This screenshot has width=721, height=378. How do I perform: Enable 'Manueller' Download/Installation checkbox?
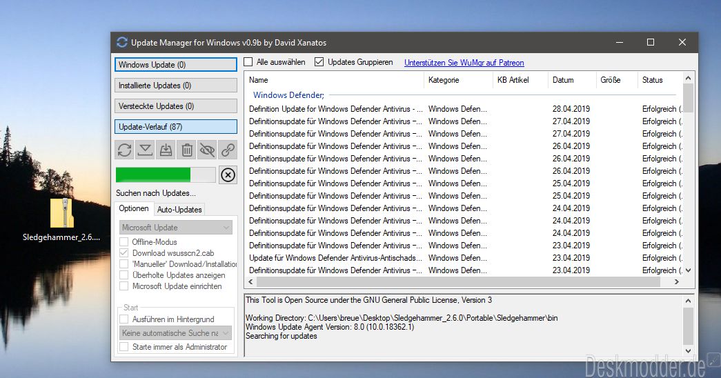pos(124,264)
